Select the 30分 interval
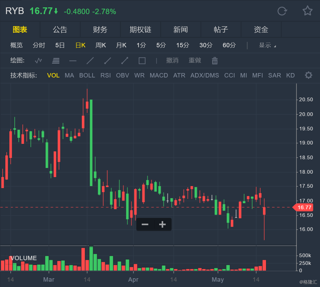 point(206,45)
